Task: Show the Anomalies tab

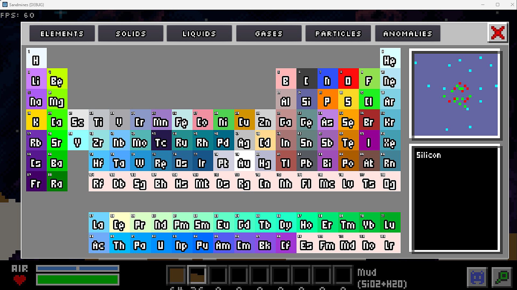Action: pos(407,34)
